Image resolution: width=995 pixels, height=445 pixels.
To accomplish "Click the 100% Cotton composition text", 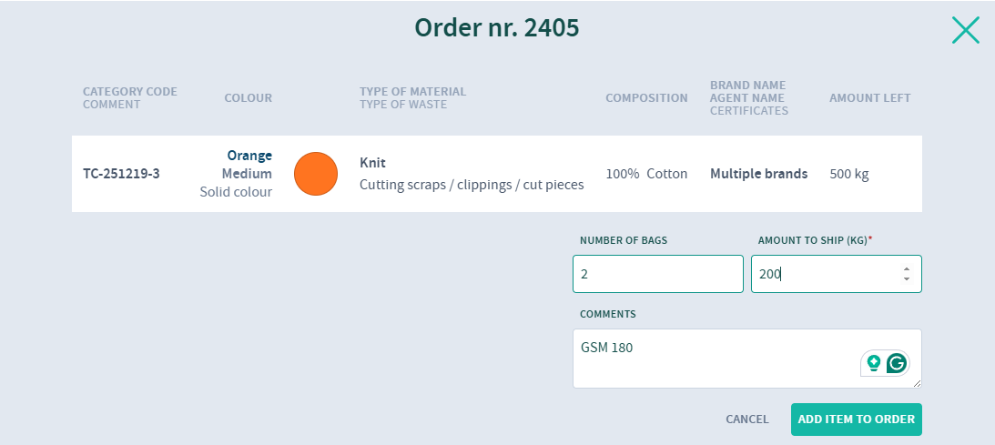I will [646, 174].
